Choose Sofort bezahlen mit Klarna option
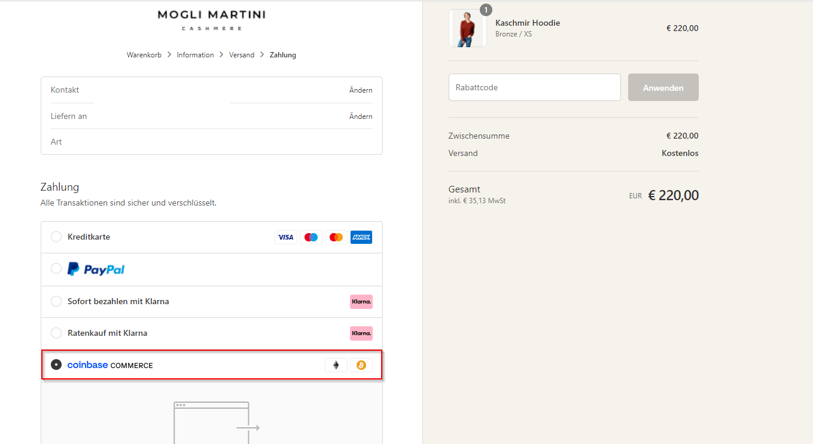Screen dimensions: 813x444 coord(56,301)
